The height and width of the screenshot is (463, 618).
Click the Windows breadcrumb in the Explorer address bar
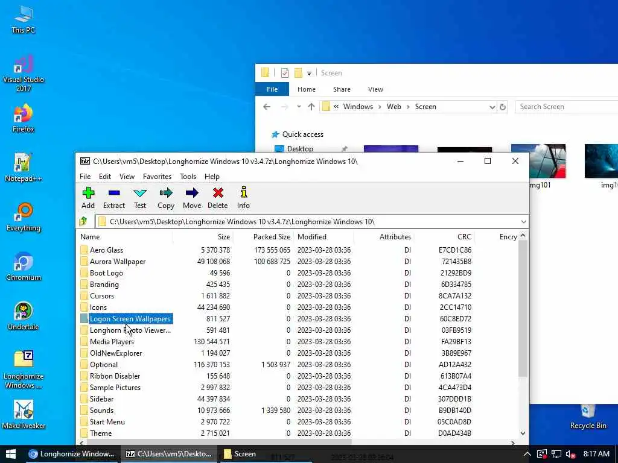click(x=358, y=107)
